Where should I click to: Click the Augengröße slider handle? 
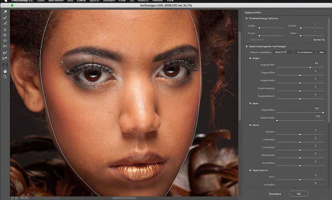point(310,67)
